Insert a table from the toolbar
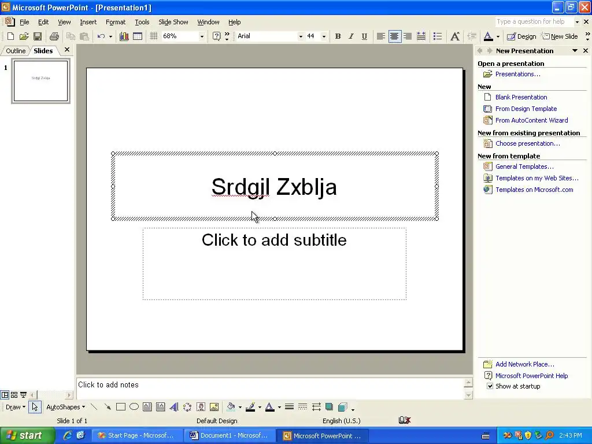Viewport: 592px width, 444px height. click(138, 36)
